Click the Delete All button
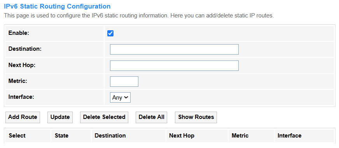 pyautogui.click(x=152, y=117)
